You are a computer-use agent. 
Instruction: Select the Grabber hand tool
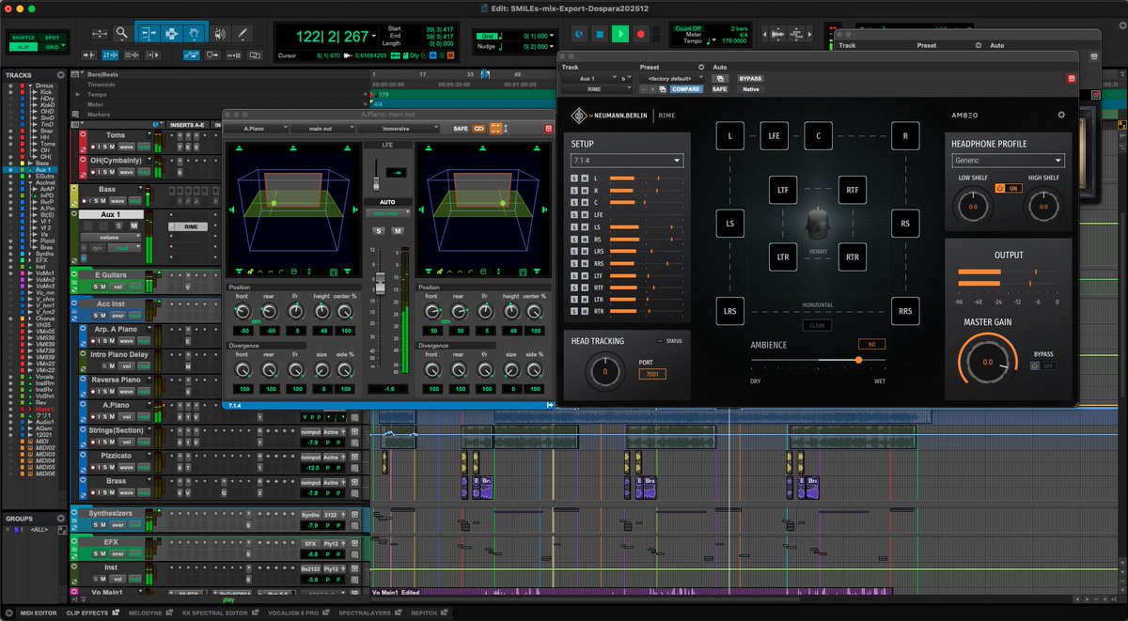(194, 34)
